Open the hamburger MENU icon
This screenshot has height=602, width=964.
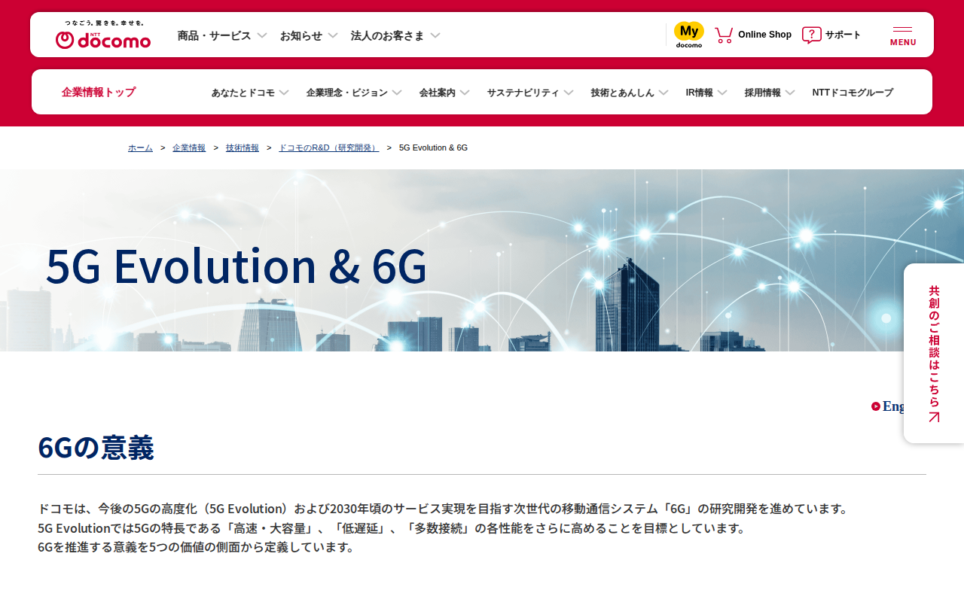point(903,35)
